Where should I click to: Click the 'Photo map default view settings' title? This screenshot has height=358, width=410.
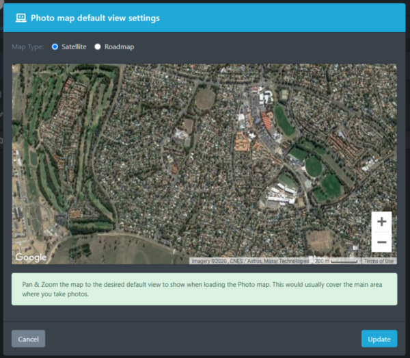point(95,18)
